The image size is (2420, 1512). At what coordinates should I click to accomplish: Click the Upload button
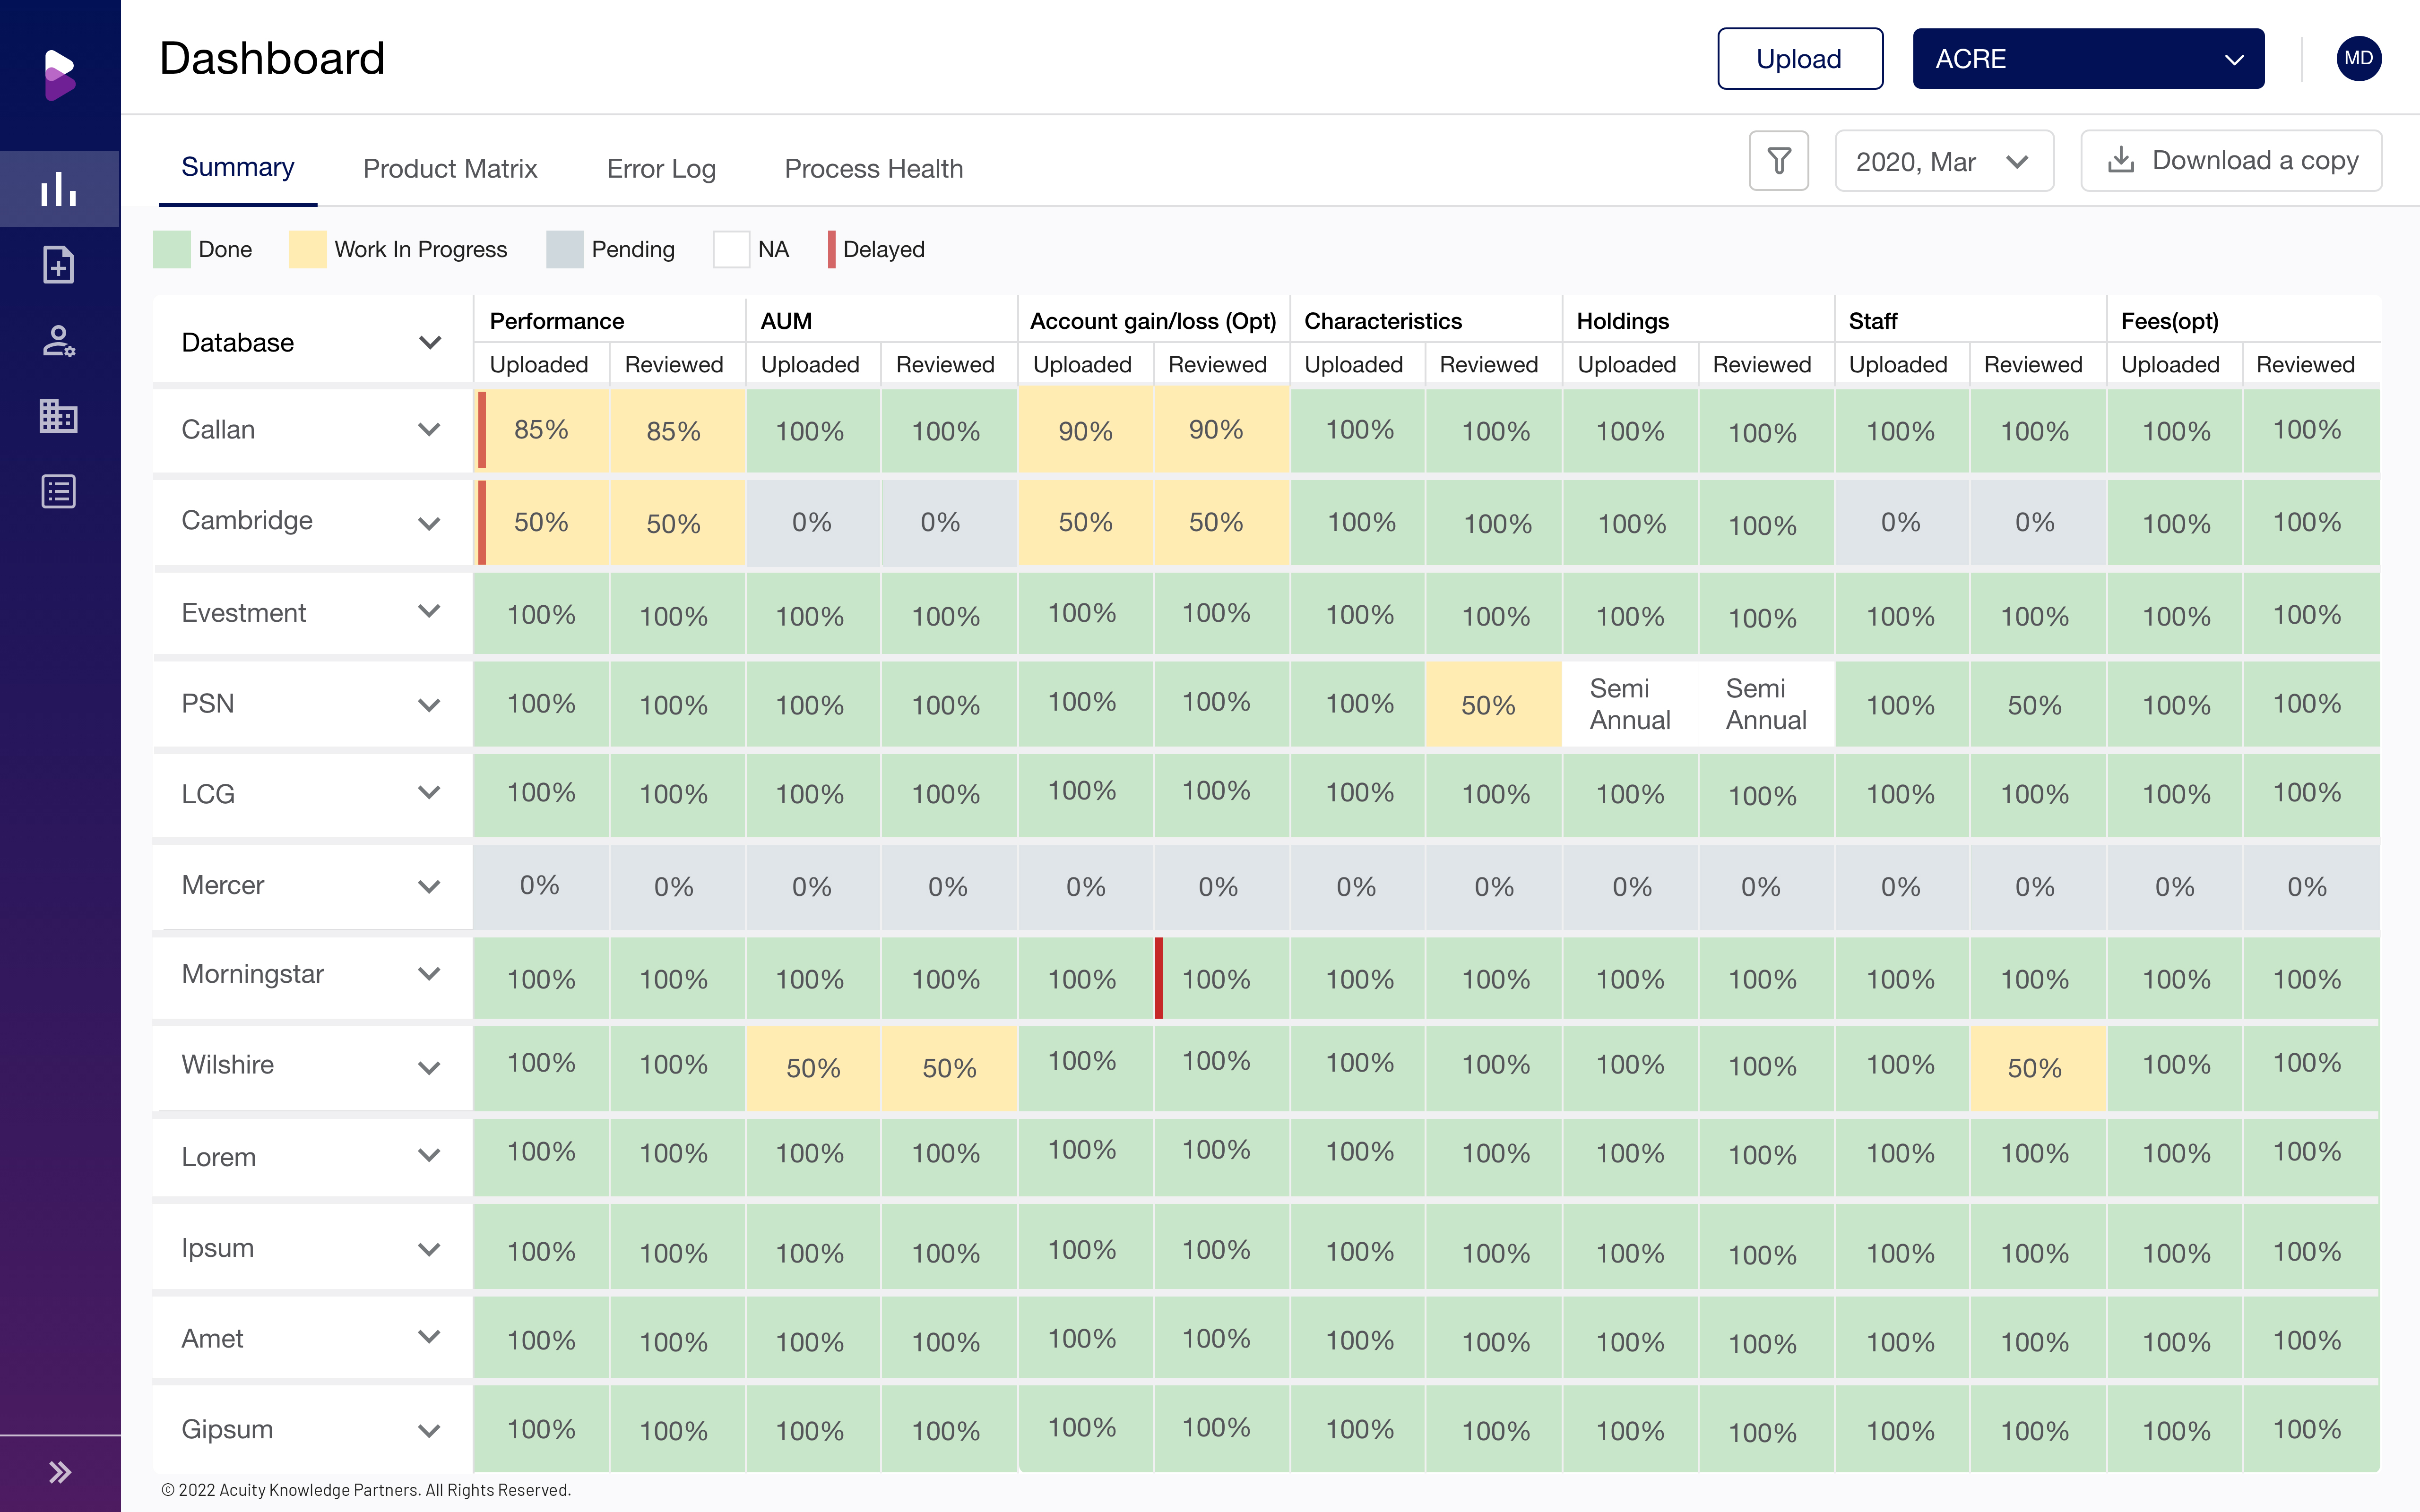(x=1799, y=58)
